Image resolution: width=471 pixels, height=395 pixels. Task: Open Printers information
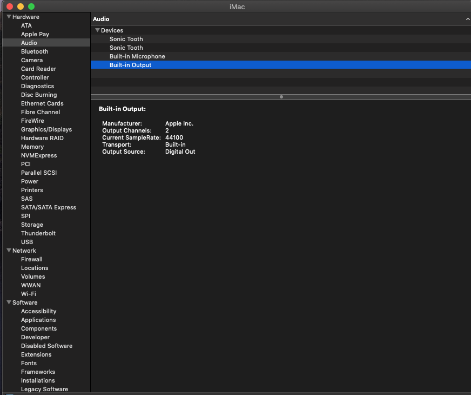pyautogui.click(x=32, y=190)
